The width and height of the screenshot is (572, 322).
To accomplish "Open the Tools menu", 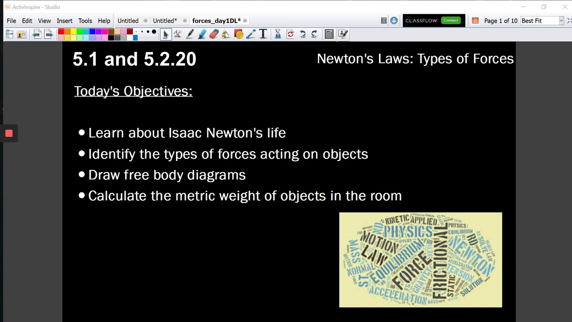I will pyautogui.click(x=85, y=21).
